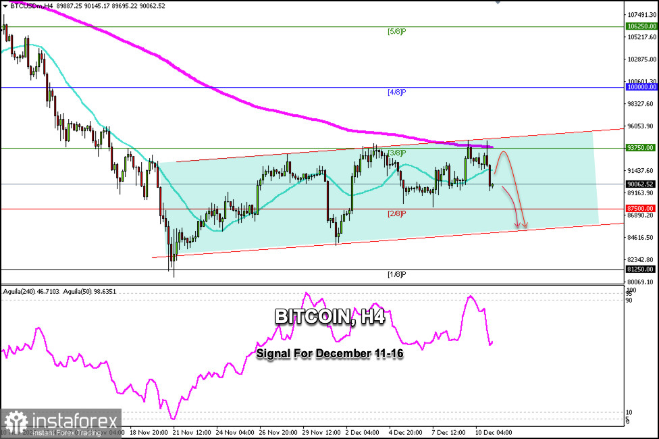Click the 18 Nov 20:00 time axis label
The width and height of the screenshot is (659, 439).
[149, 432]
